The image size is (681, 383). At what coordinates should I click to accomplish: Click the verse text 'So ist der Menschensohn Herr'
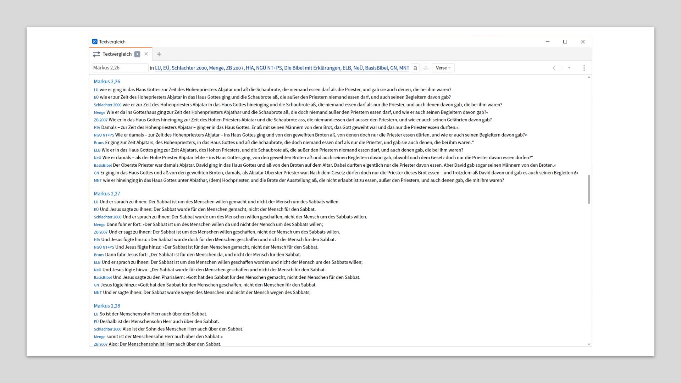click(x=130, y=314)
